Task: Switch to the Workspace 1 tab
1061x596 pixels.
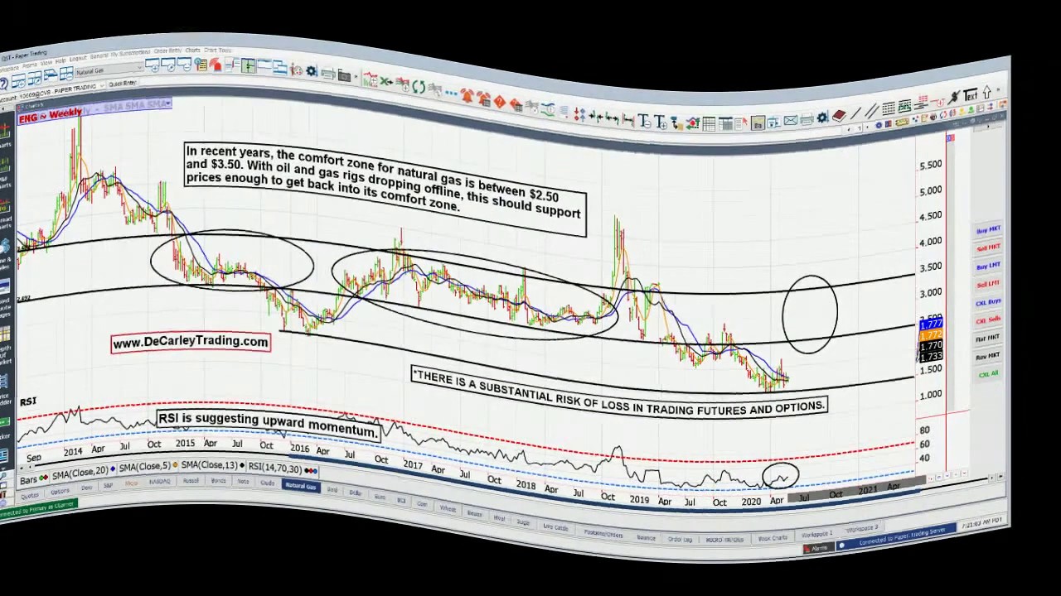Action: [x=816, y=534]
